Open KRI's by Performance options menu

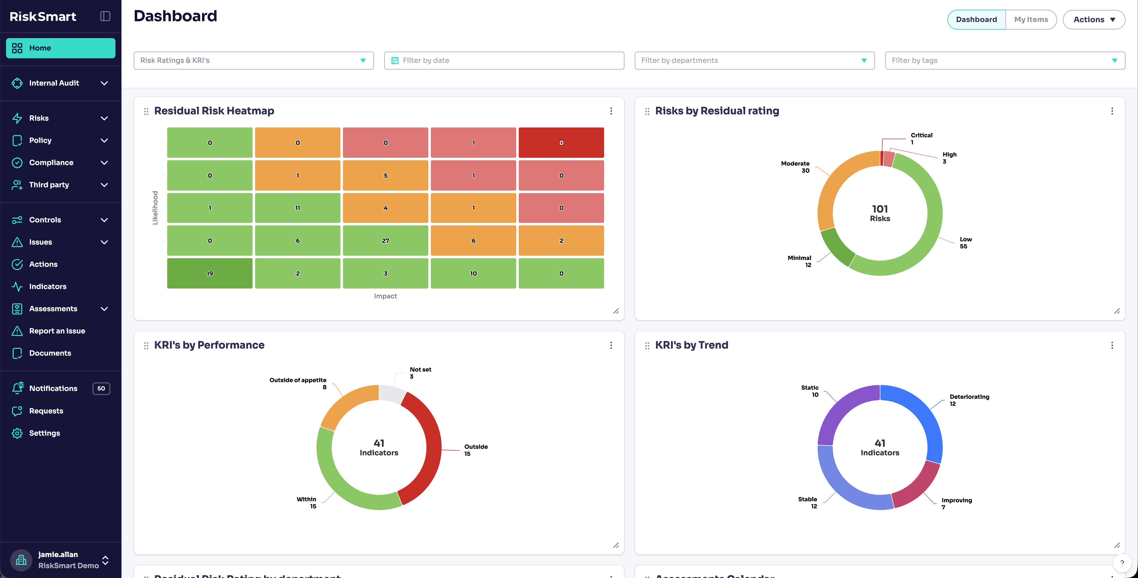coord(611,345)
